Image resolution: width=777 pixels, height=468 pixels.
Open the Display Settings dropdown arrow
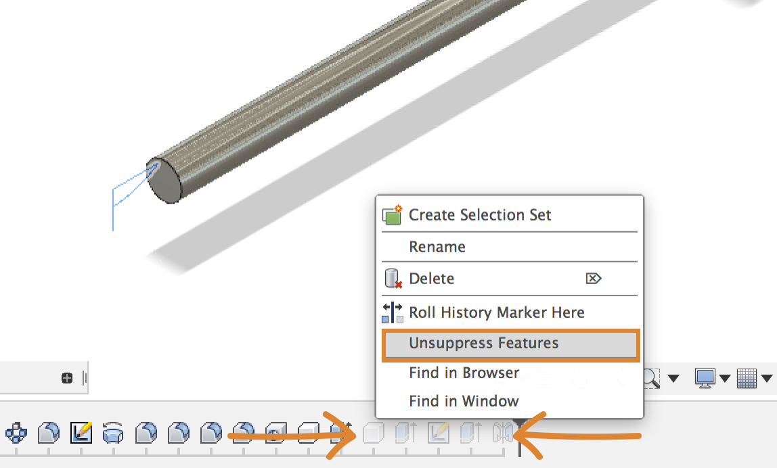tap(724, 378)
